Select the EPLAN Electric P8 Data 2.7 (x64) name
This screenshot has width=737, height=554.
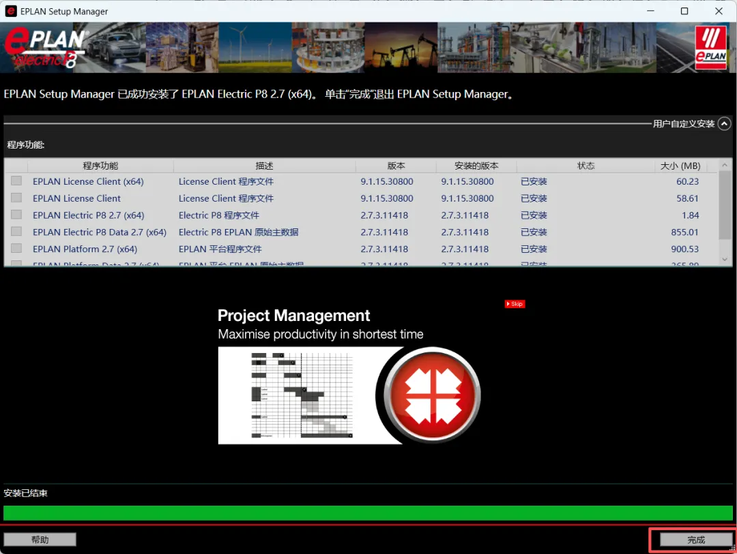pos(100,232)
